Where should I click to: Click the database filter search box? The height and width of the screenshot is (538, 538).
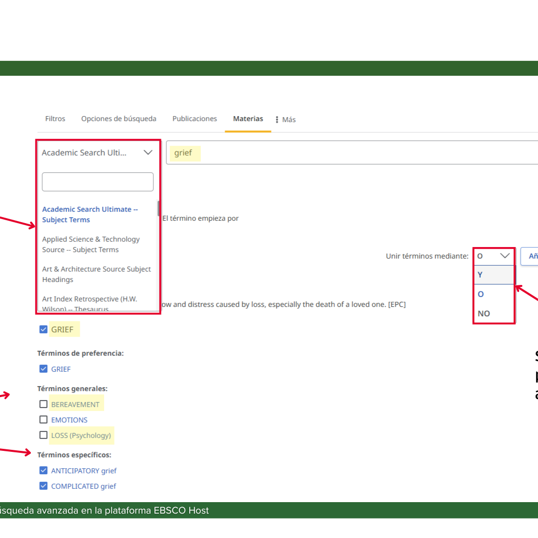(x=98, y=182)
